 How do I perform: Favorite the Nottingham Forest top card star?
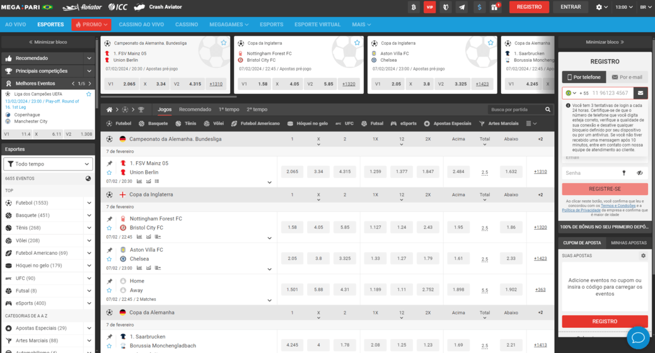[x=357, y=43]
